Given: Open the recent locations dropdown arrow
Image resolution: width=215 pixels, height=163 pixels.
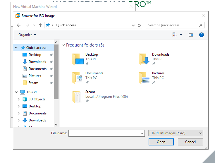Looking at the screenshot, I should coord(34,25).
